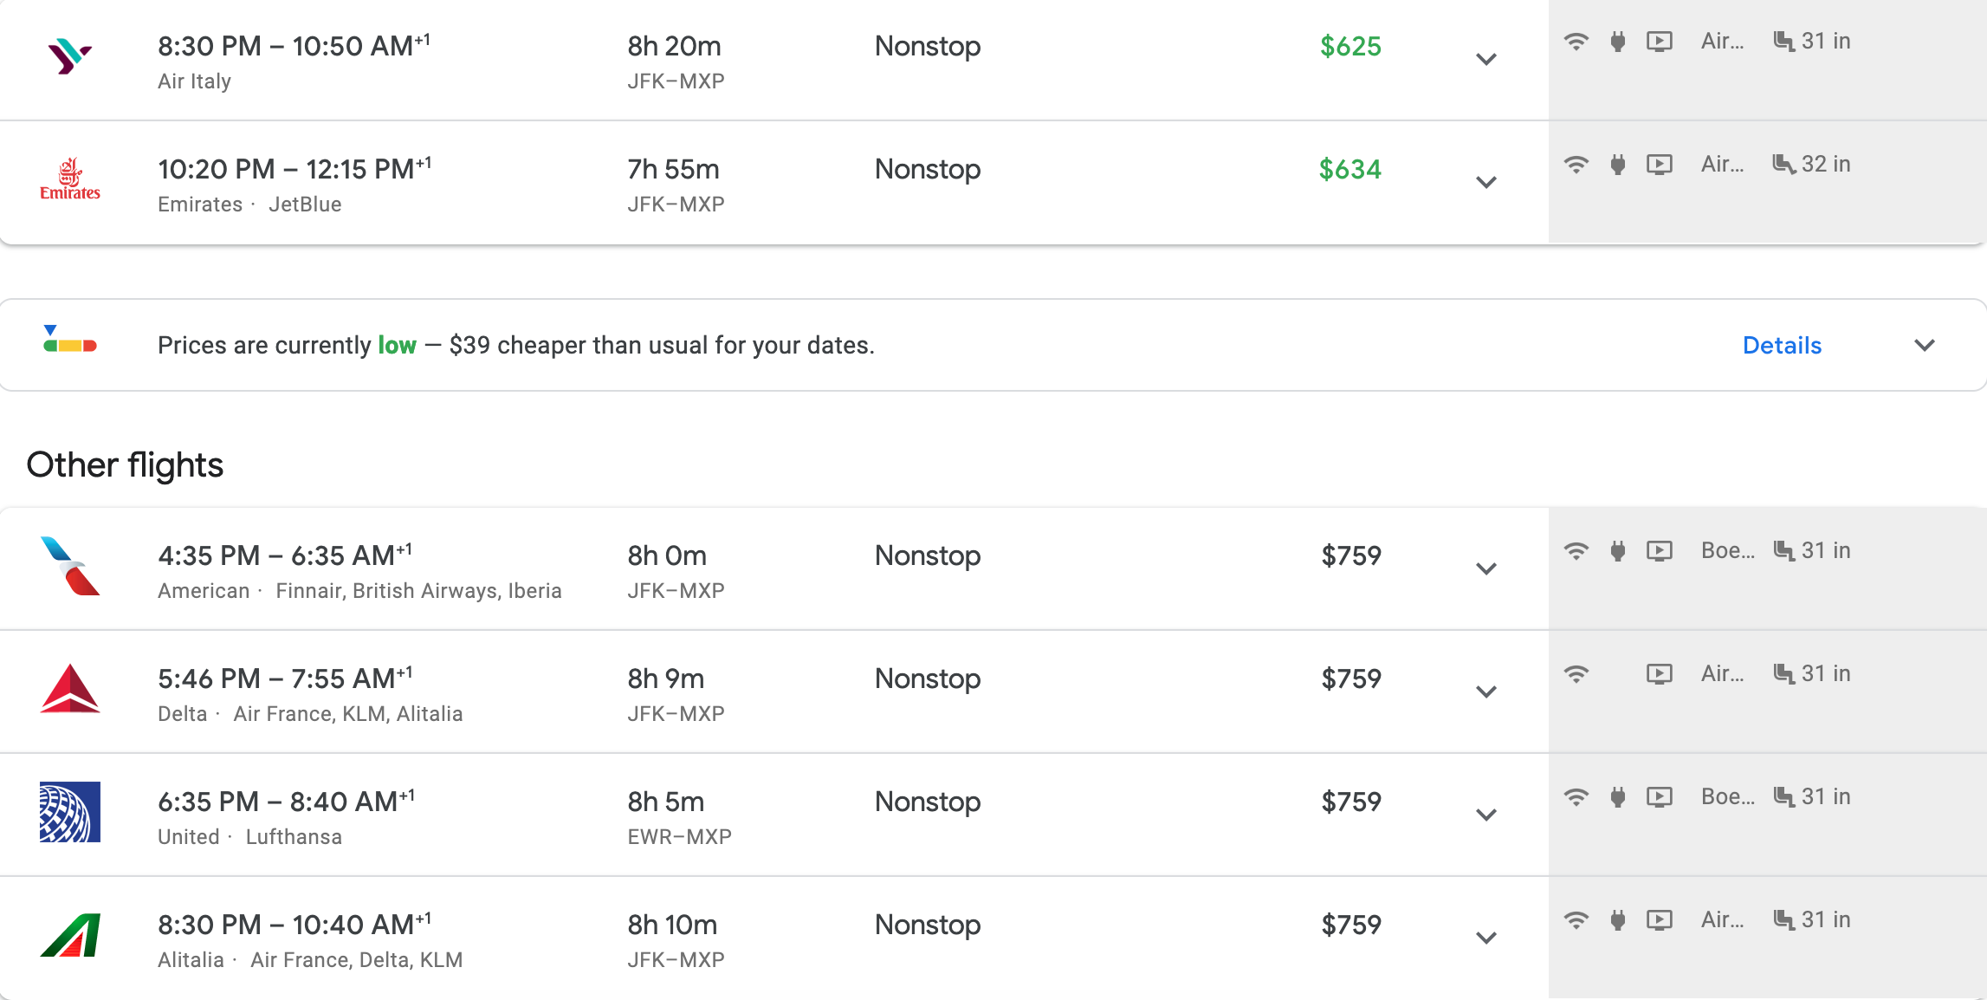Expand the Air Italy $625 flight details
The image size is (1987, 1000).
(1486, 59)
